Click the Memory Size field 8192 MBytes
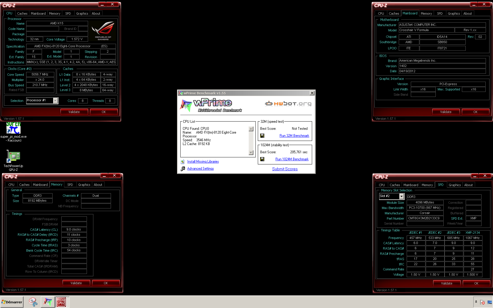The width and height of the screenshot is (493, 308). coord(37,201)
